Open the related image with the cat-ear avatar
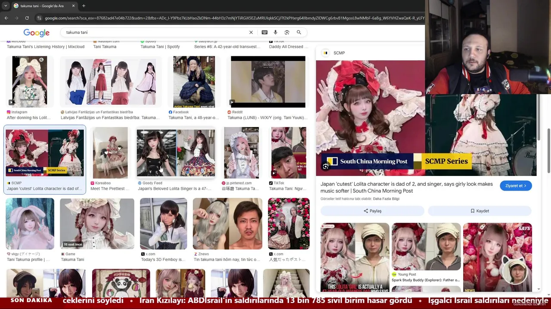Screen dimensions: 551x309 pos(498,257)
